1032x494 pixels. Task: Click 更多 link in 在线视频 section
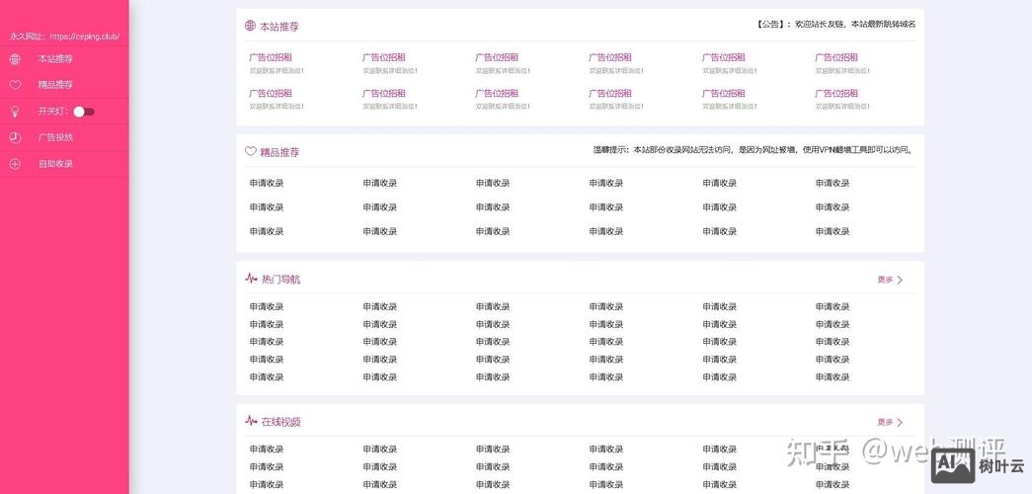[x=885, y=422]
